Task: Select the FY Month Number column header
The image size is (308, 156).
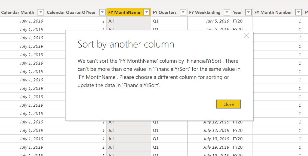Action: 273,12
